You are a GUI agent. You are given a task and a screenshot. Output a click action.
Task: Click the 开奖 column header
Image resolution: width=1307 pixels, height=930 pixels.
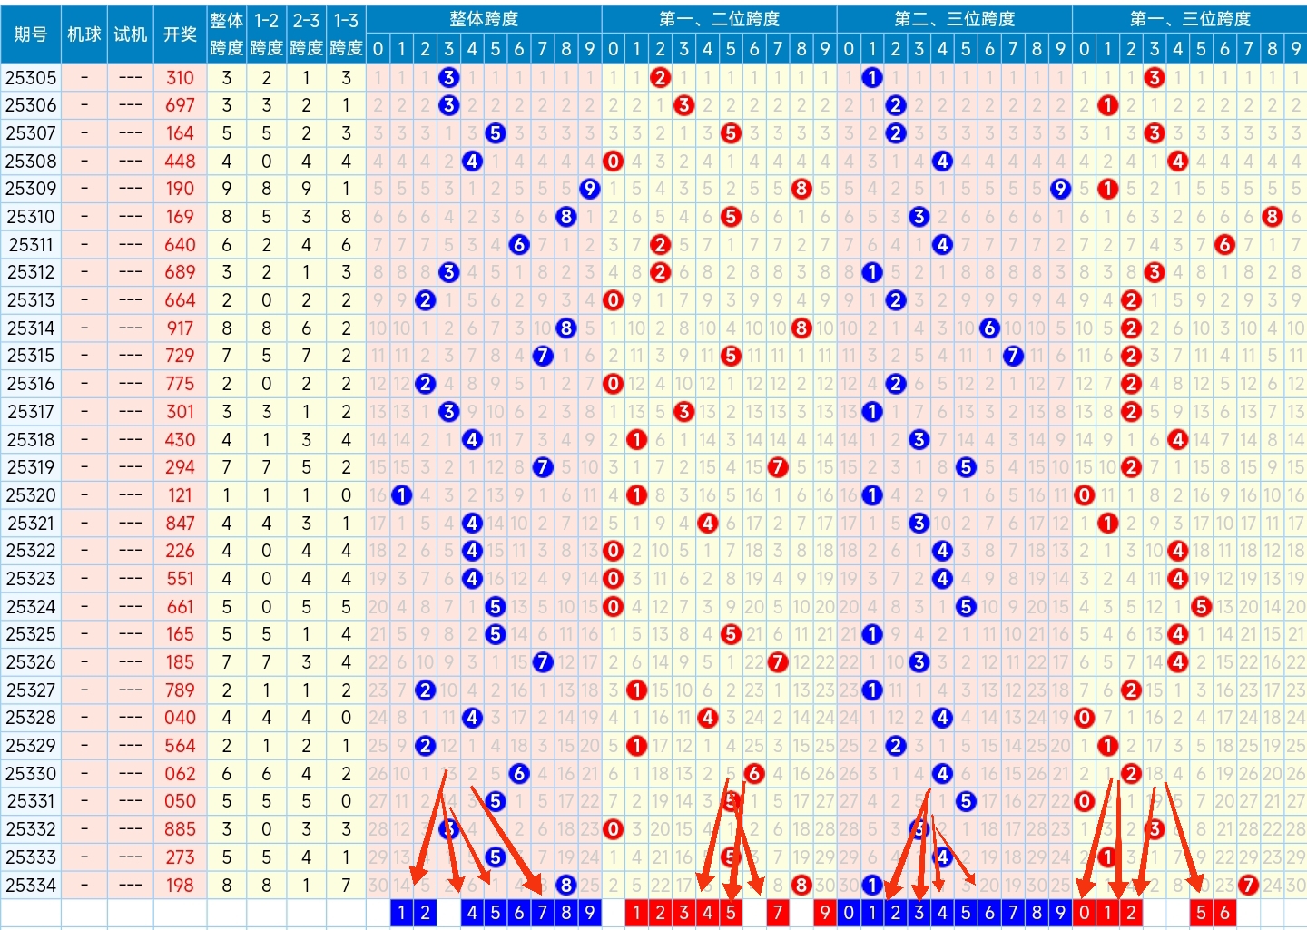[x=180, y=34]
